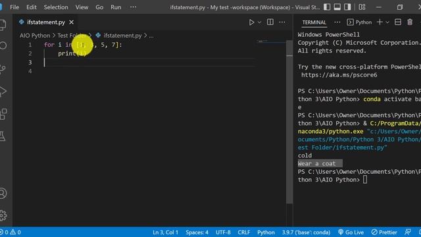The image size is (421, 237).
Task: Open the terminal launch profile dropdown
Action: (x=387, y=22)
